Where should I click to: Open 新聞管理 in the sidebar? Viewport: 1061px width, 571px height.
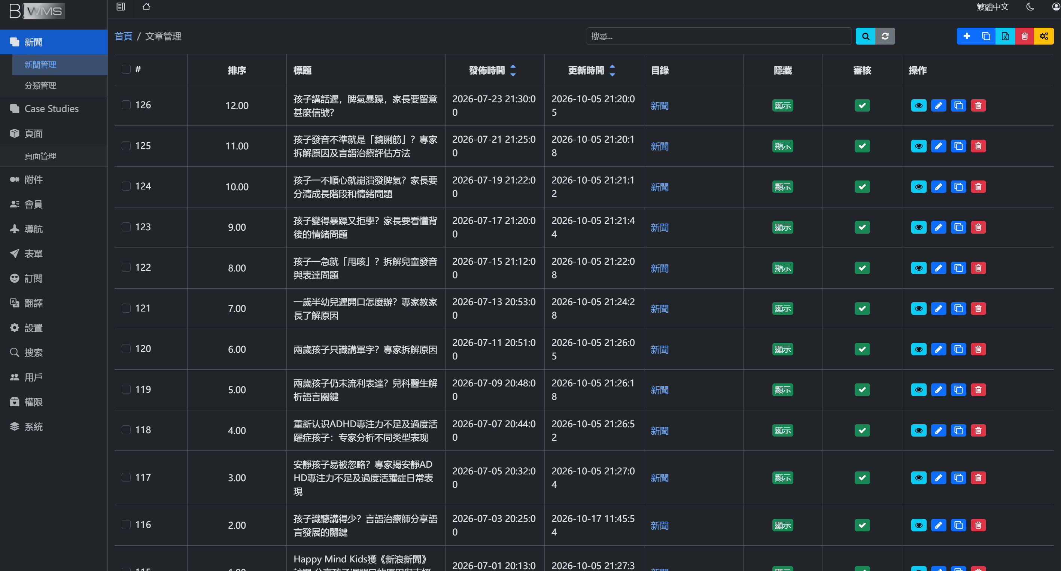pyautogui.click(x=60, y=65)
